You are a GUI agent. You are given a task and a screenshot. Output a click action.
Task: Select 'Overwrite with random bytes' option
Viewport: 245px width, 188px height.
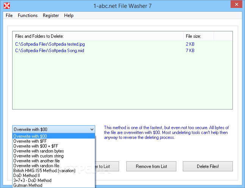53,151
